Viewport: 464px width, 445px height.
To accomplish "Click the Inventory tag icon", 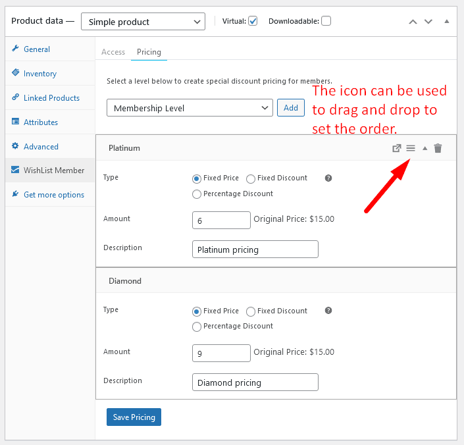I will [15, 72].
